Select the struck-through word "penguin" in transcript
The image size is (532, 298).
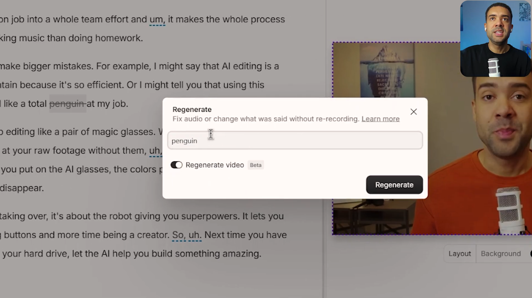click(66, 103)
